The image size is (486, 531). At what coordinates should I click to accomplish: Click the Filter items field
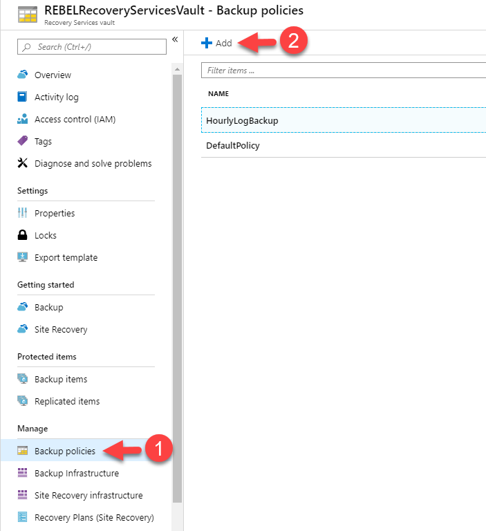(344, 70)
